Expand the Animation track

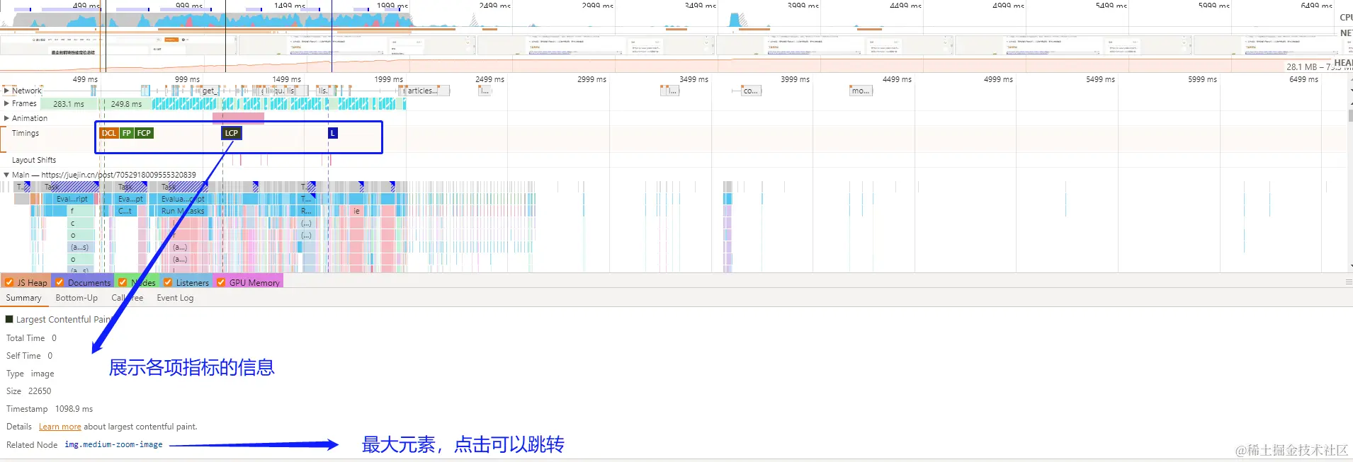click(x=6, y=118)
